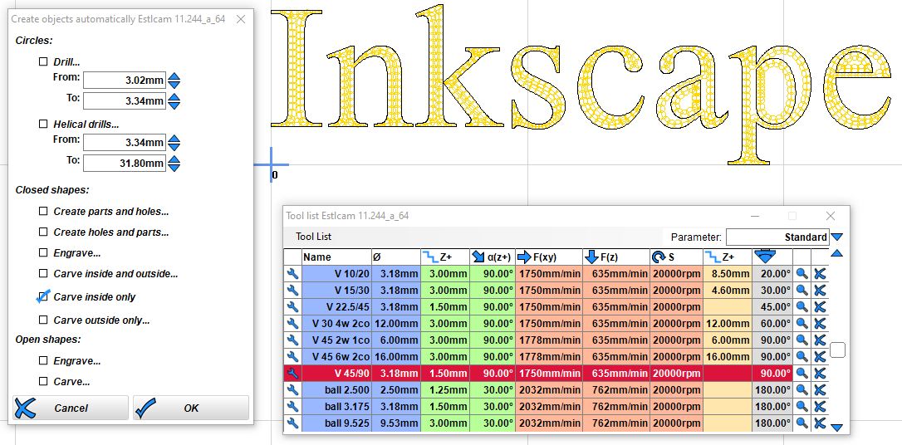Click the 8.50mm cell in V 10/20 row
The image size is (902, 445).
(x=727, y=274)
